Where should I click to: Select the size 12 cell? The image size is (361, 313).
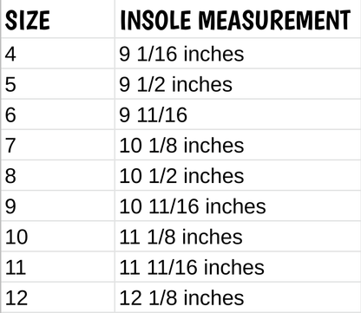(58, 297)
